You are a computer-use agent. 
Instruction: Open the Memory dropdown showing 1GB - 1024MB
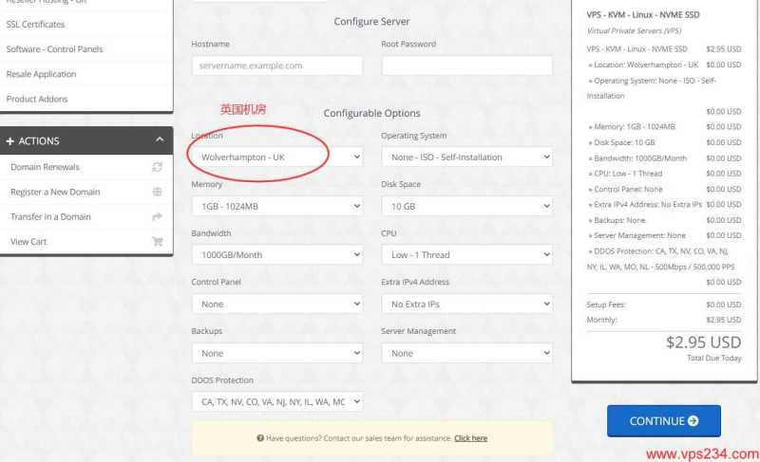pos(277,207)
